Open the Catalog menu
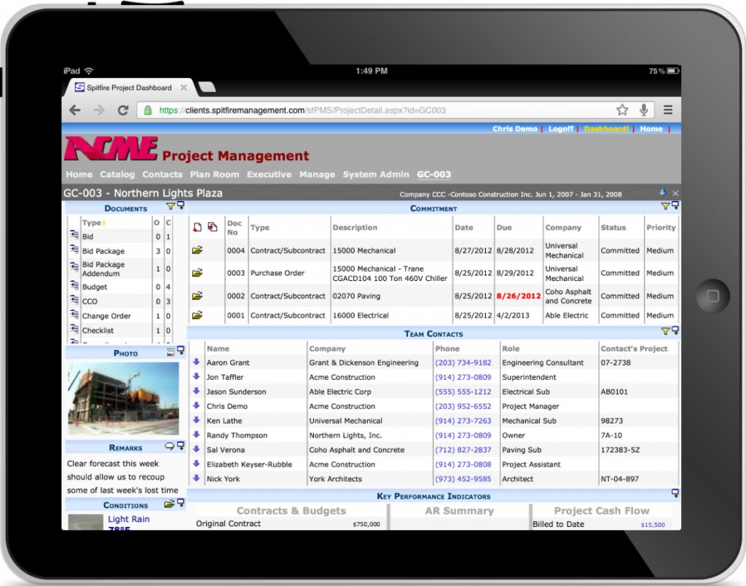Screen dimensions: 746x586 point(117,175)
